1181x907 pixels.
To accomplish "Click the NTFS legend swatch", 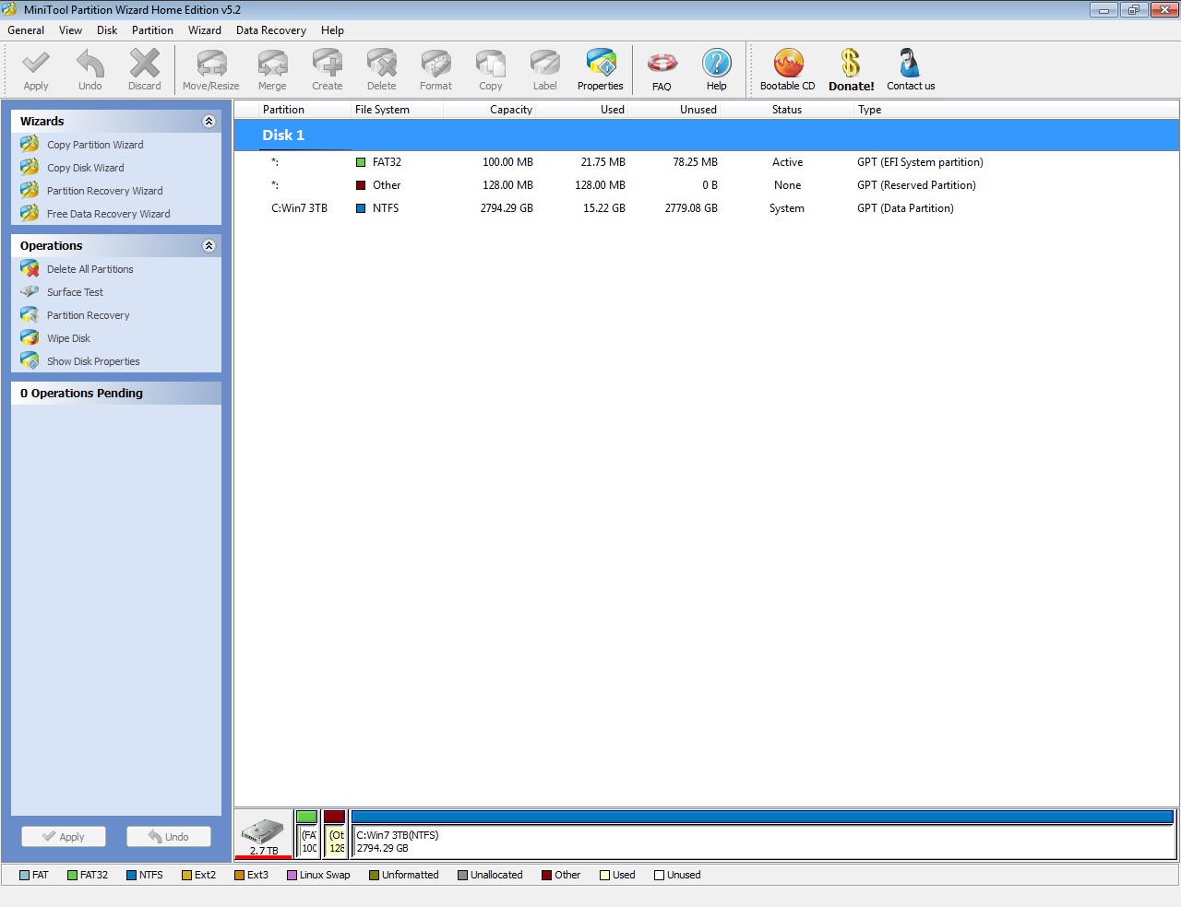I will tap(131, 876).
